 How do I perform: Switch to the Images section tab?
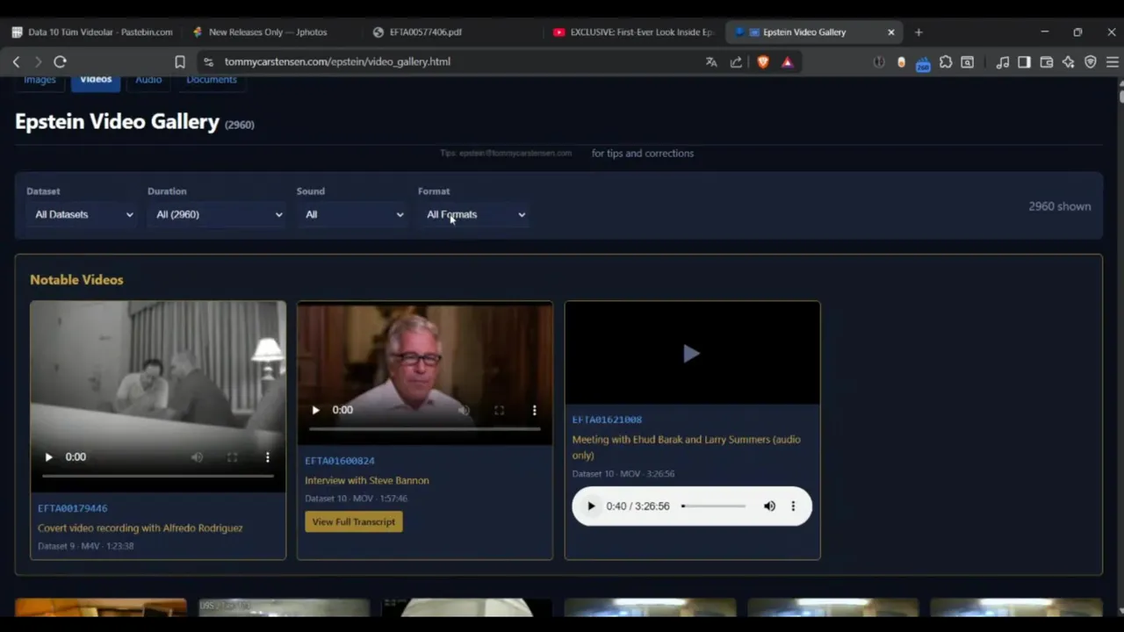[40, 80]
